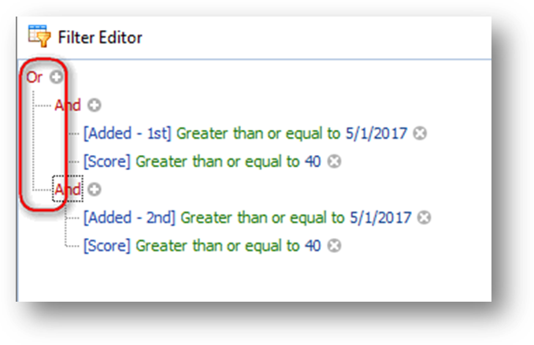Viewport: 534px width, 345px height.
Task: Click first [Score] field name
Action: pos(107,161)
